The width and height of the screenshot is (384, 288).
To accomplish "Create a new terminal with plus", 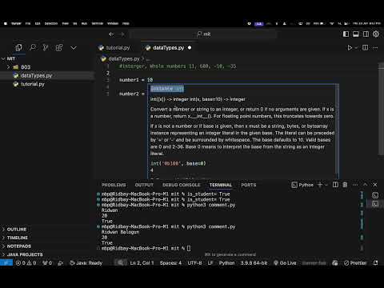I will coord(320,185).
